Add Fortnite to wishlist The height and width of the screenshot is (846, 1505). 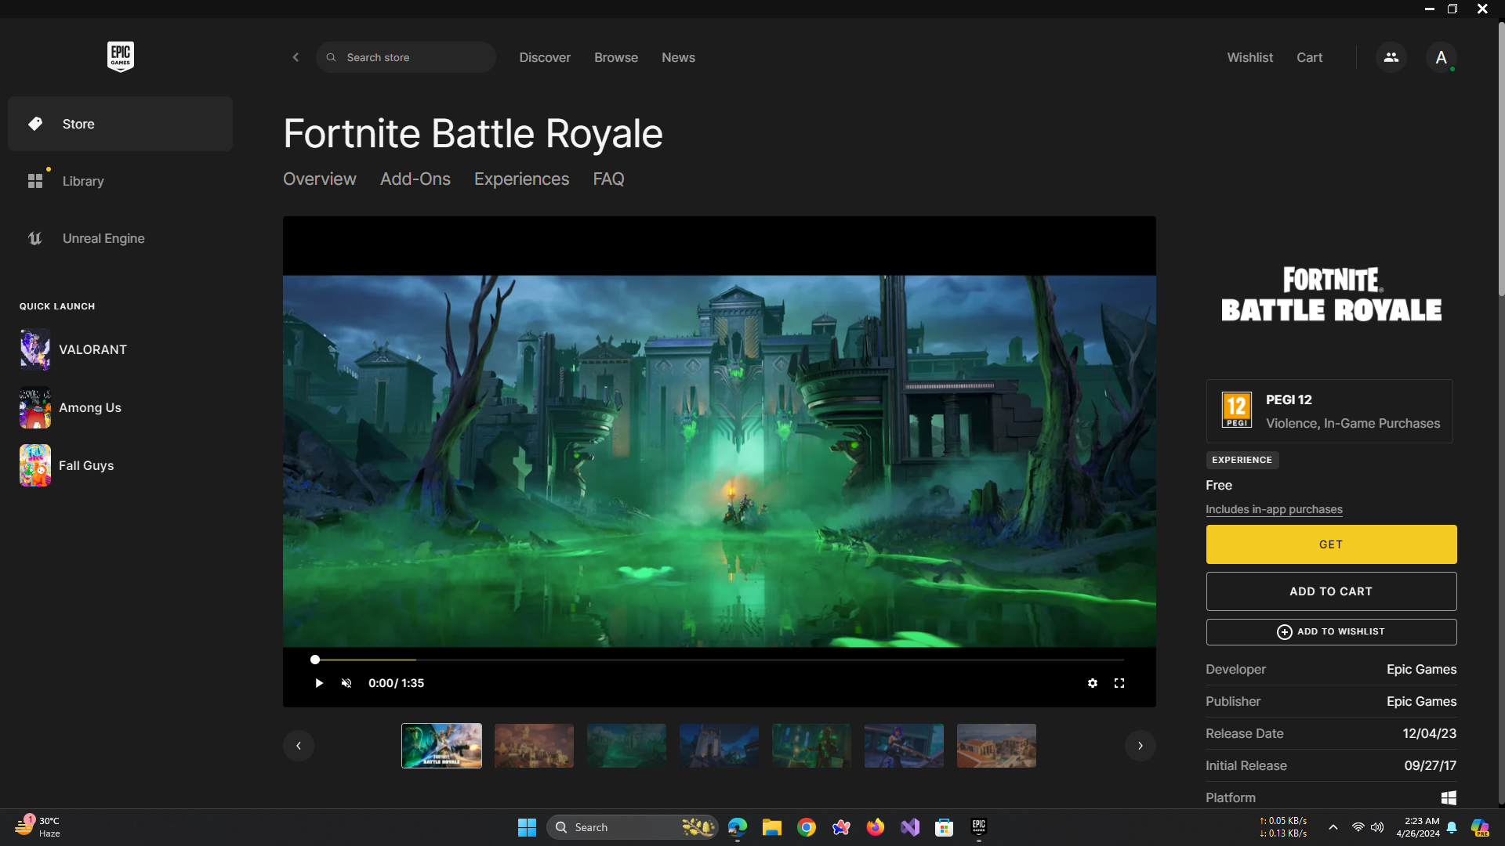click(x=1331, y=631)
